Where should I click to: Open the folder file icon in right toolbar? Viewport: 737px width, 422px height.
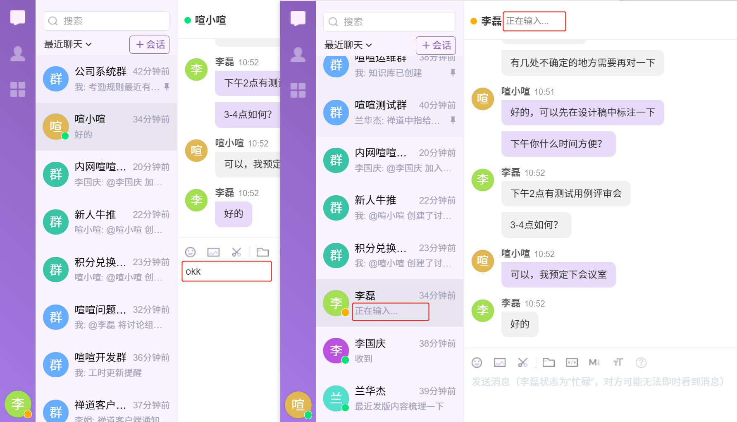(x=549, y=363)
